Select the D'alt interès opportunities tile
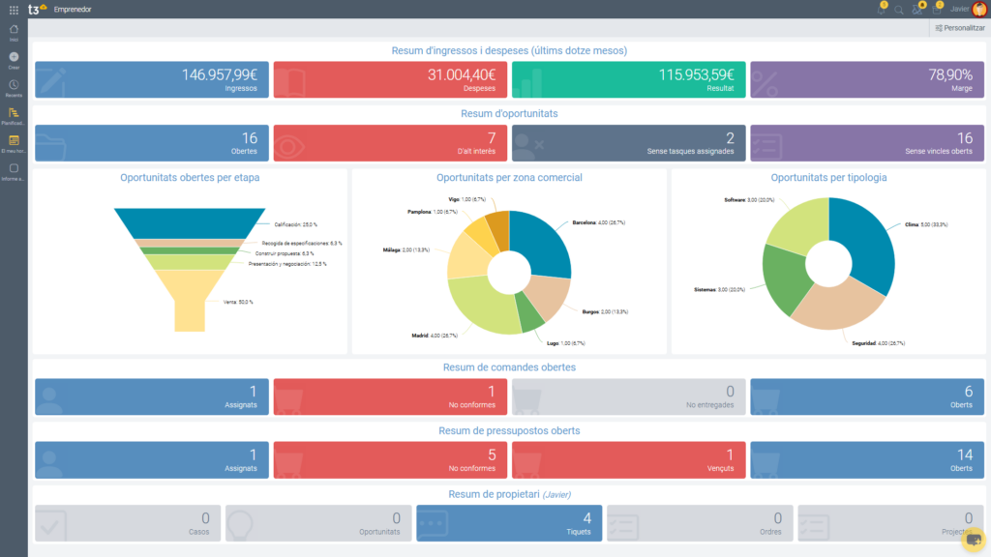Screen dimensions: 991x557 click(x=390, y=143)
